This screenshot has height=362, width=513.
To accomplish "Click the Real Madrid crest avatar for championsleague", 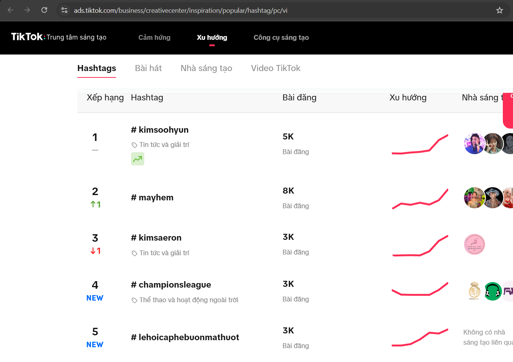I will 474,291.
